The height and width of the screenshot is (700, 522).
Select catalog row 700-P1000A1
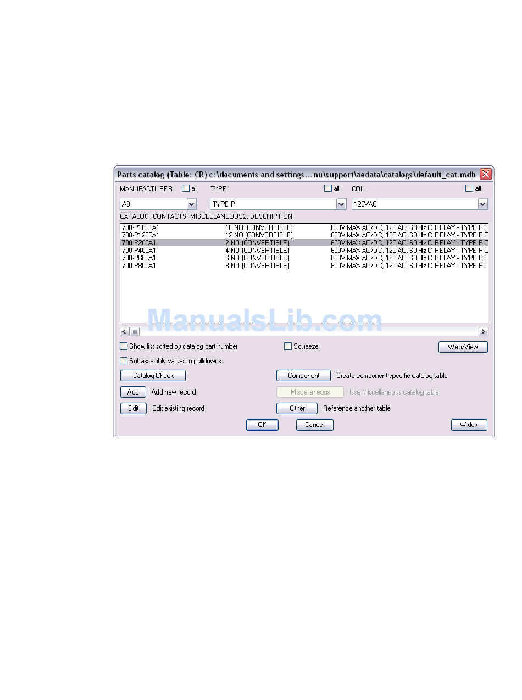click(x=304, y=227)
